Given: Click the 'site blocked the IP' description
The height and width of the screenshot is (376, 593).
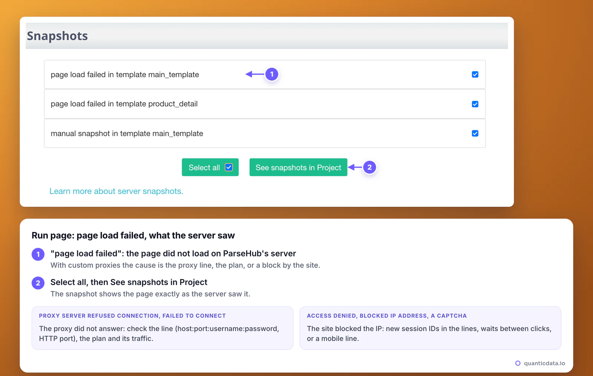Looking at the screenshot, I should 429,334.
